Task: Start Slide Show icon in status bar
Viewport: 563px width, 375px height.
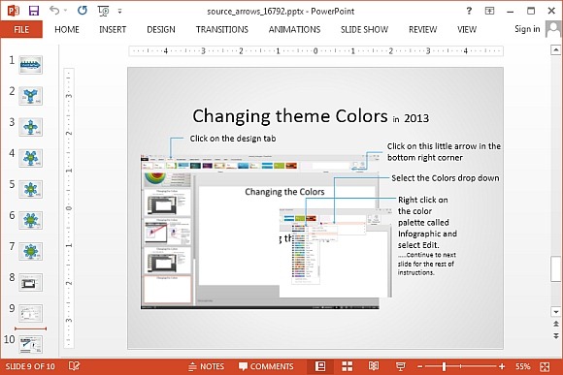Action: point(400,366)
